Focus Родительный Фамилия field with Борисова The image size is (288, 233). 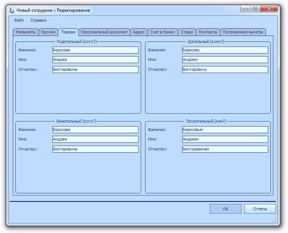tap(95, 50)
